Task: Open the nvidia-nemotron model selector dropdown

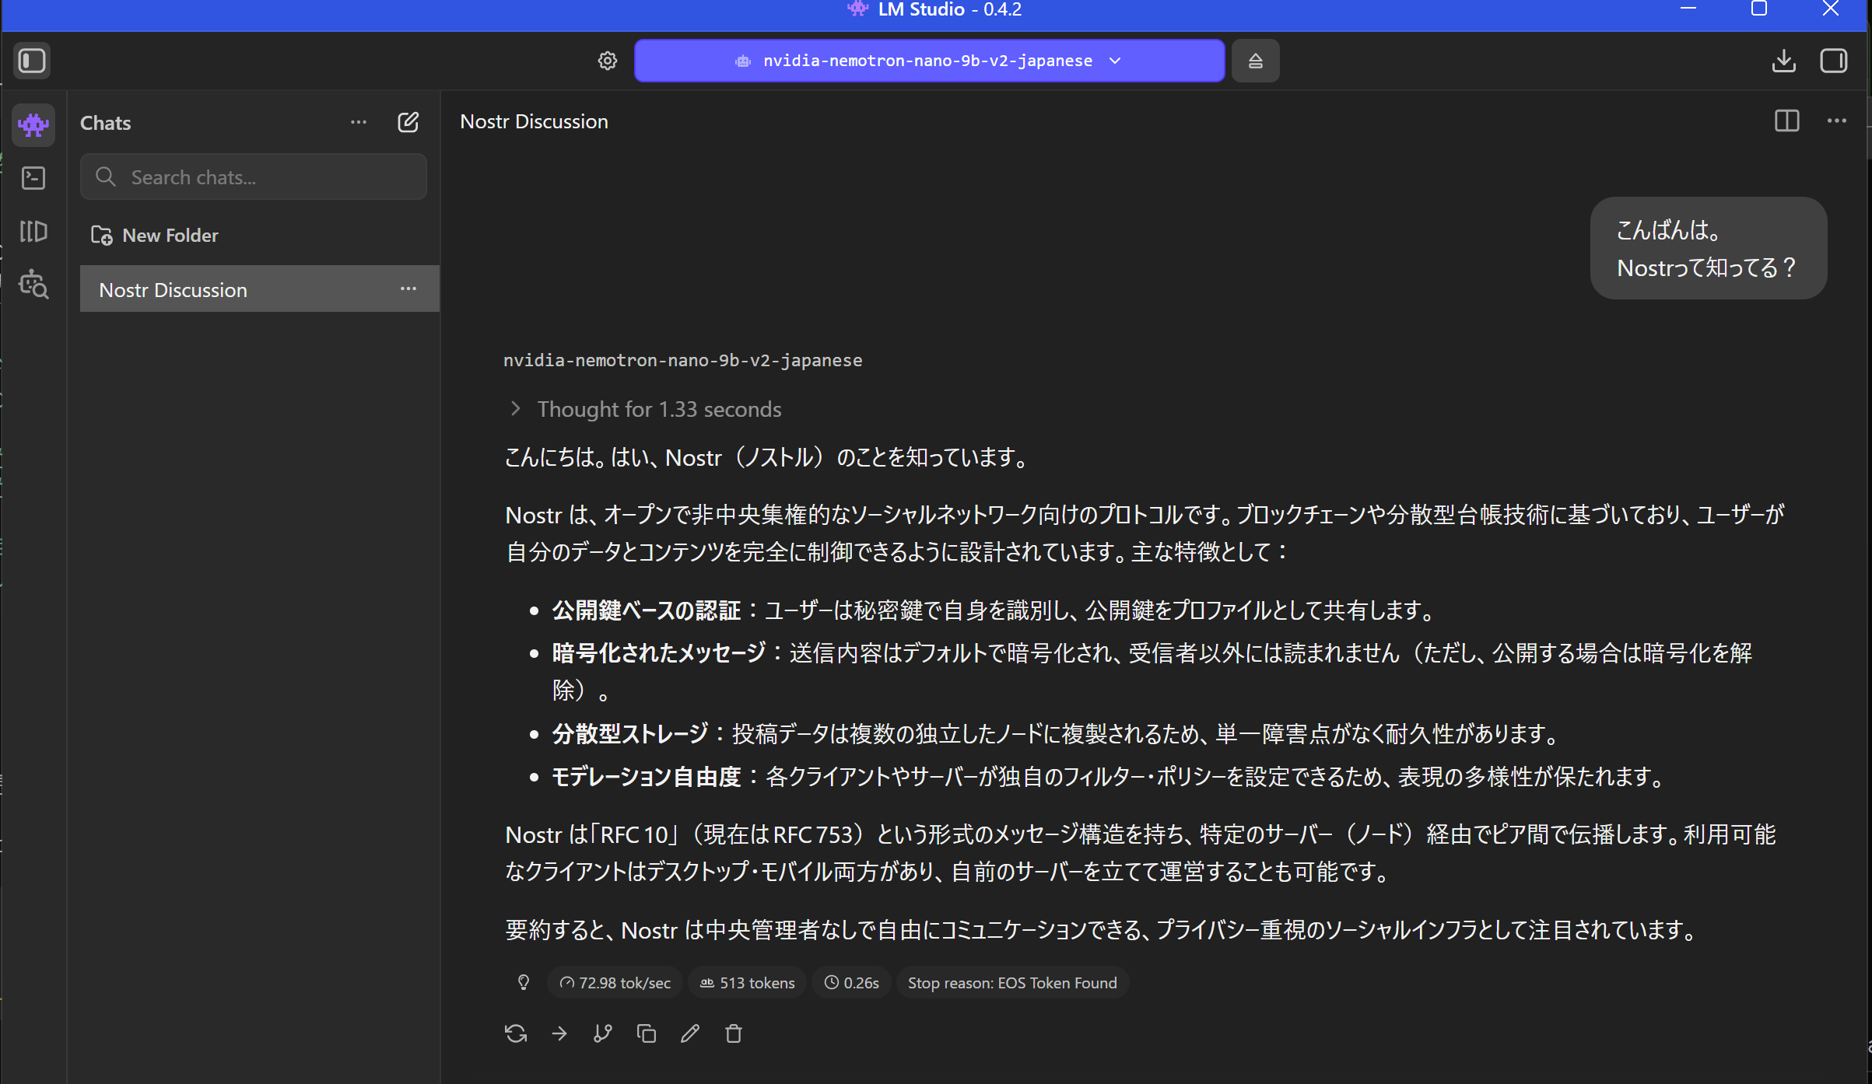Action: pyautogui.click(x=929, y=61)
